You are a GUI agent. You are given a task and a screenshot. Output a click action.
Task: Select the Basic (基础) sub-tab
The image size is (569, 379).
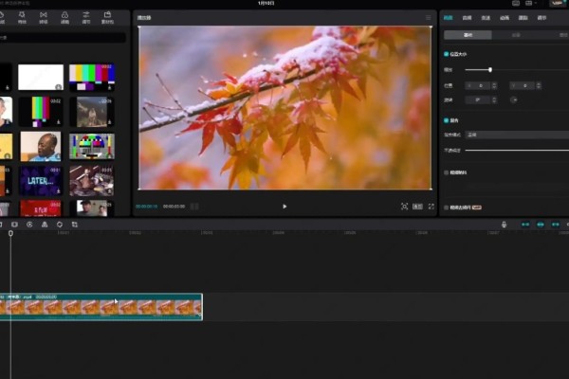click(x=468, y=35)
